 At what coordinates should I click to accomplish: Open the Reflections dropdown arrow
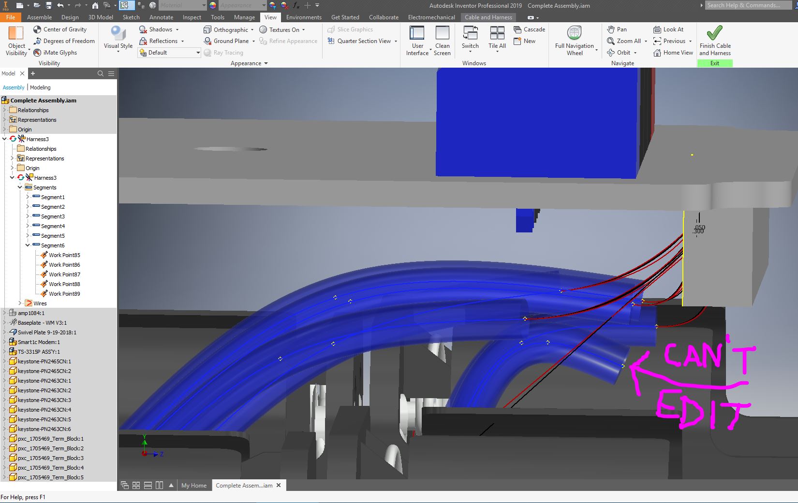tap(182, 41)
